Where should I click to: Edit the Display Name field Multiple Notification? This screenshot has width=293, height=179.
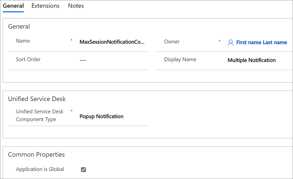pyautogui.click(x=252, y=60)
